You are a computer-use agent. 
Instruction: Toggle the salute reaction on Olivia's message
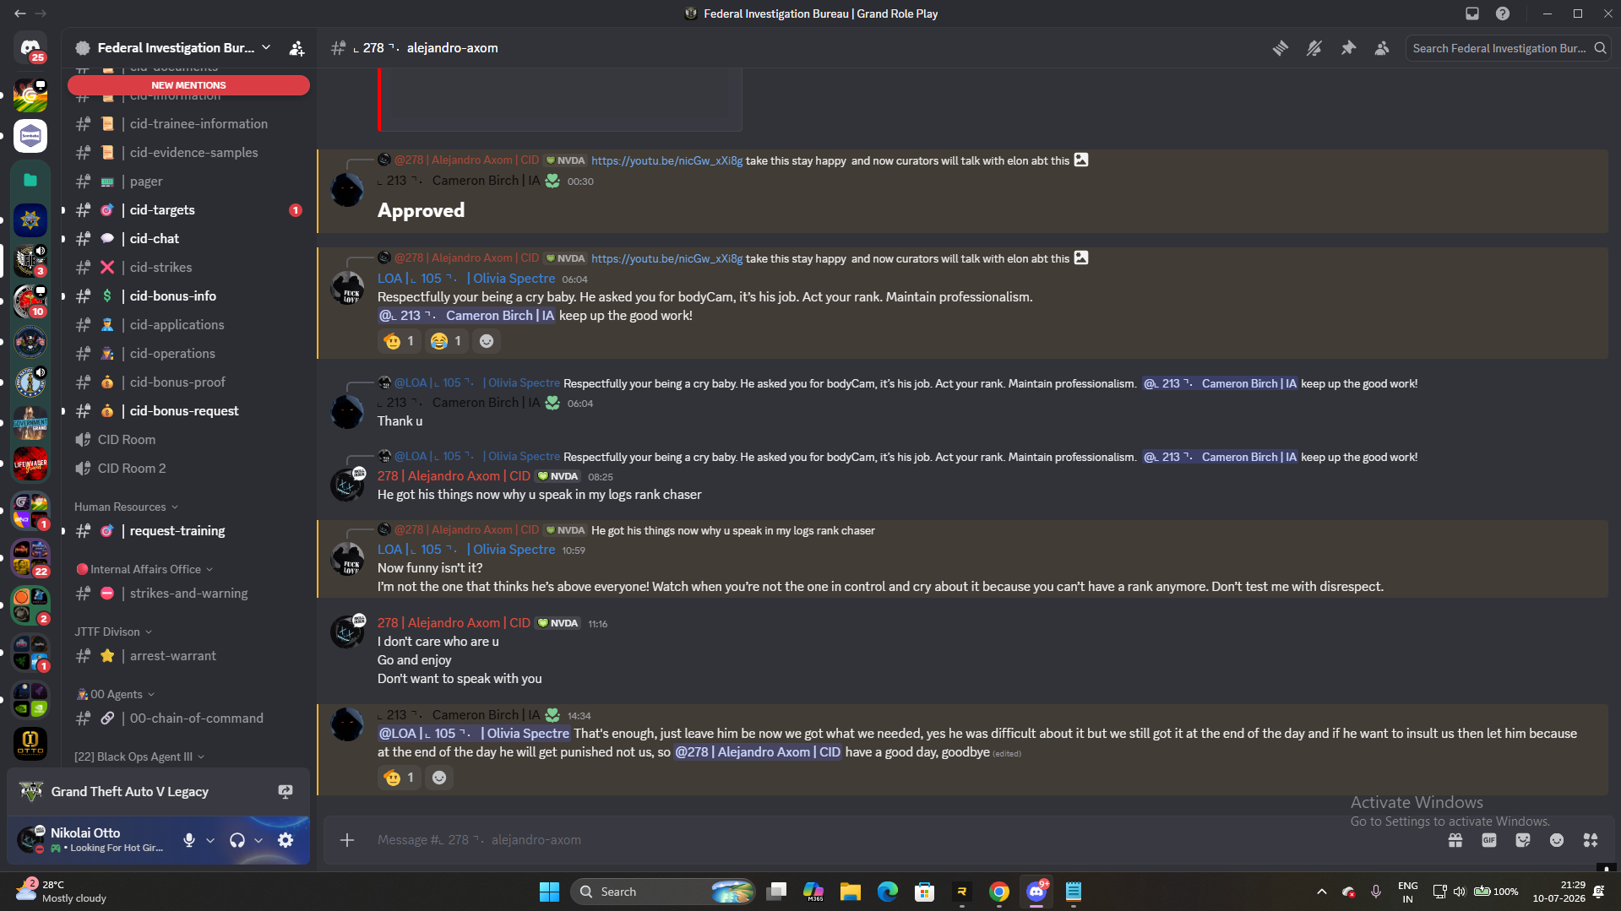coord(400,341)
